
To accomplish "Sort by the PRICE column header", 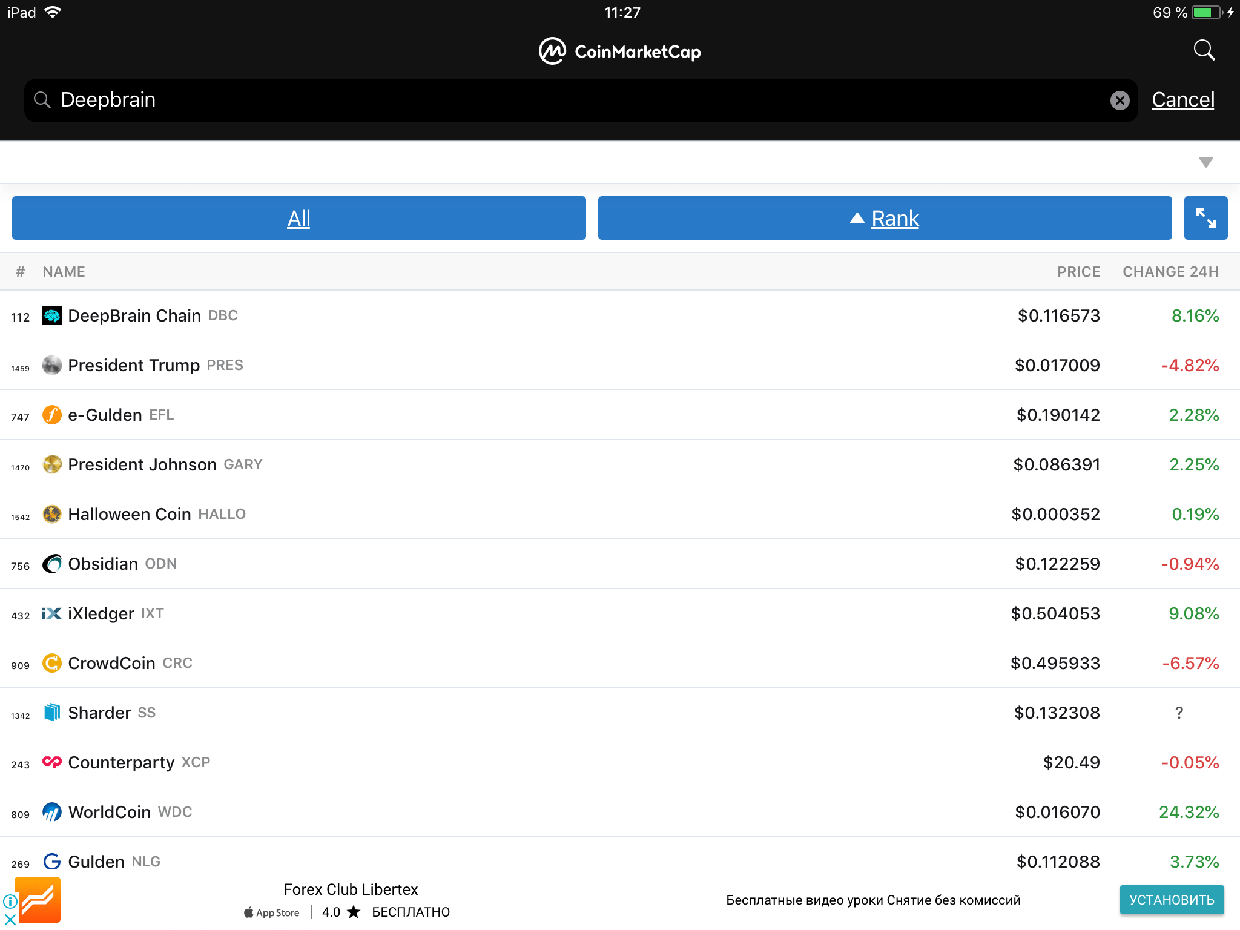I will coord(1078,272).
